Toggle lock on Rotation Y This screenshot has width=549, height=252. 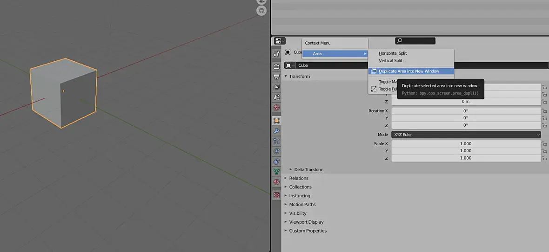click(544, 118)
